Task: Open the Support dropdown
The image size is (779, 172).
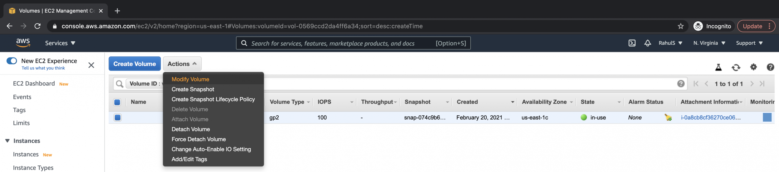Action: coord(749,43)
